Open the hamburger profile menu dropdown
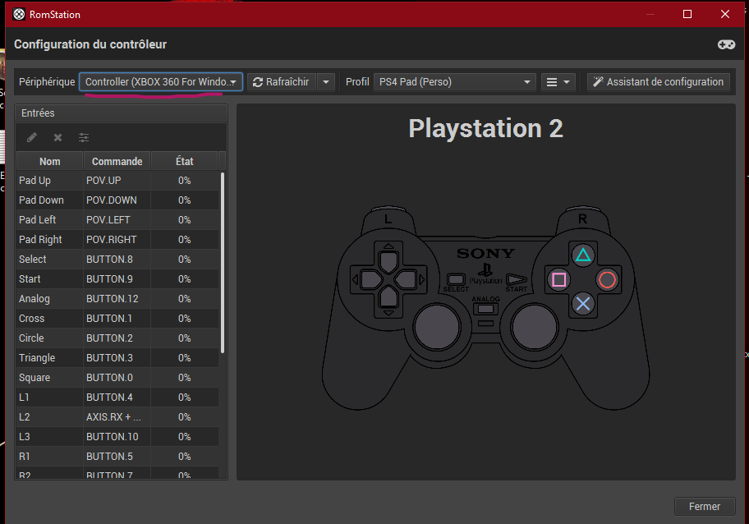The image size is (749, 524). point(558,81)
